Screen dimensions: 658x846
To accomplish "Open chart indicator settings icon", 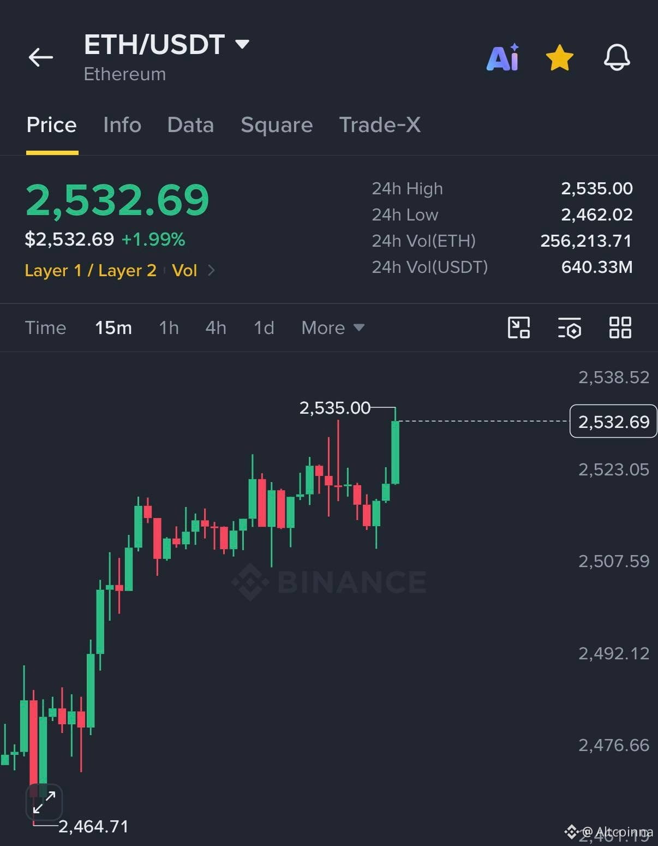I will pyautogui.click(x=570, y=327).
